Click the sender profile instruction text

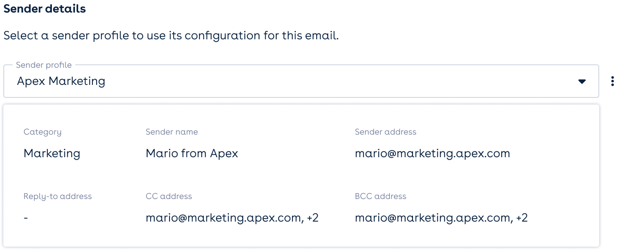point(171,36)
